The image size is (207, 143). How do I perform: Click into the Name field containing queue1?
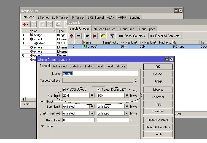point(100,73)
